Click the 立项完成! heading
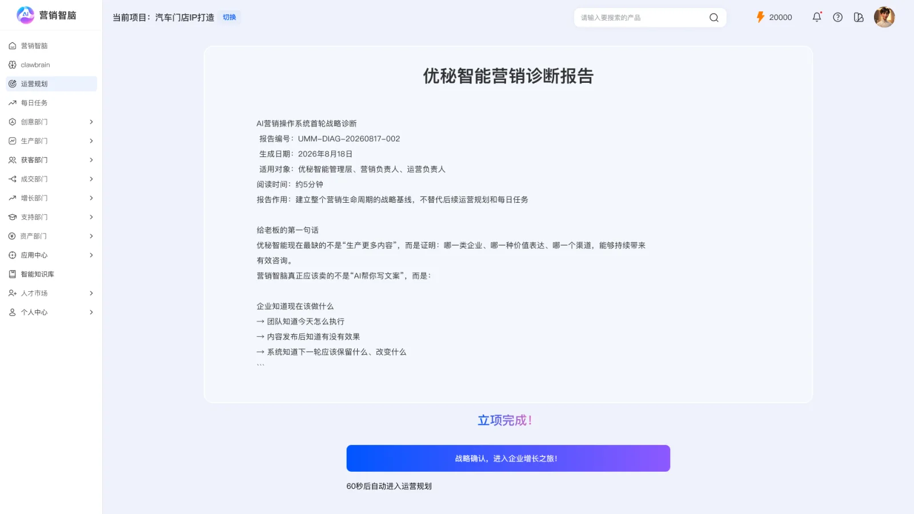Image resolution: width=914 pixels, height=514 pixels. [505, 420]
